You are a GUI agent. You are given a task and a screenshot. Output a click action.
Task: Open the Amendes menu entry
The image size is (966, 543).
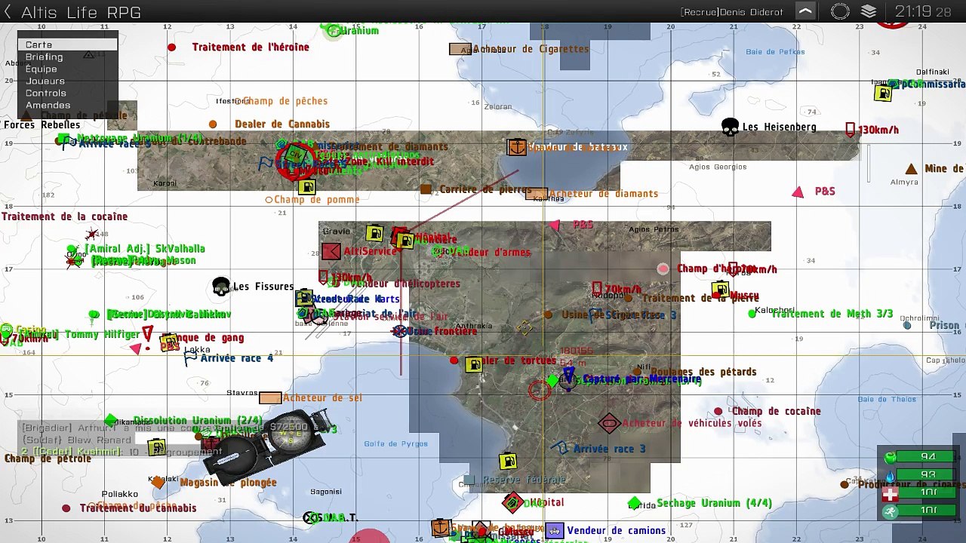click(x=67, y=105)
